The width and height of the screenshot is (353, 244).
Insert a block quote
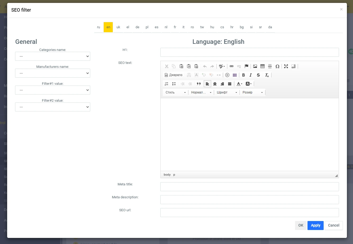pyautogui.click(x=199, y=84)
